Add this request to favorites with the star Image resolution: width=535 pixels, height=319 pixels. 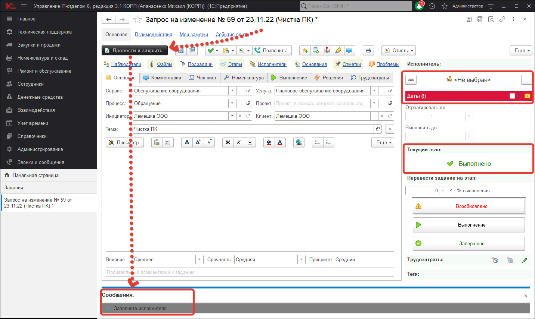(138, 20)
